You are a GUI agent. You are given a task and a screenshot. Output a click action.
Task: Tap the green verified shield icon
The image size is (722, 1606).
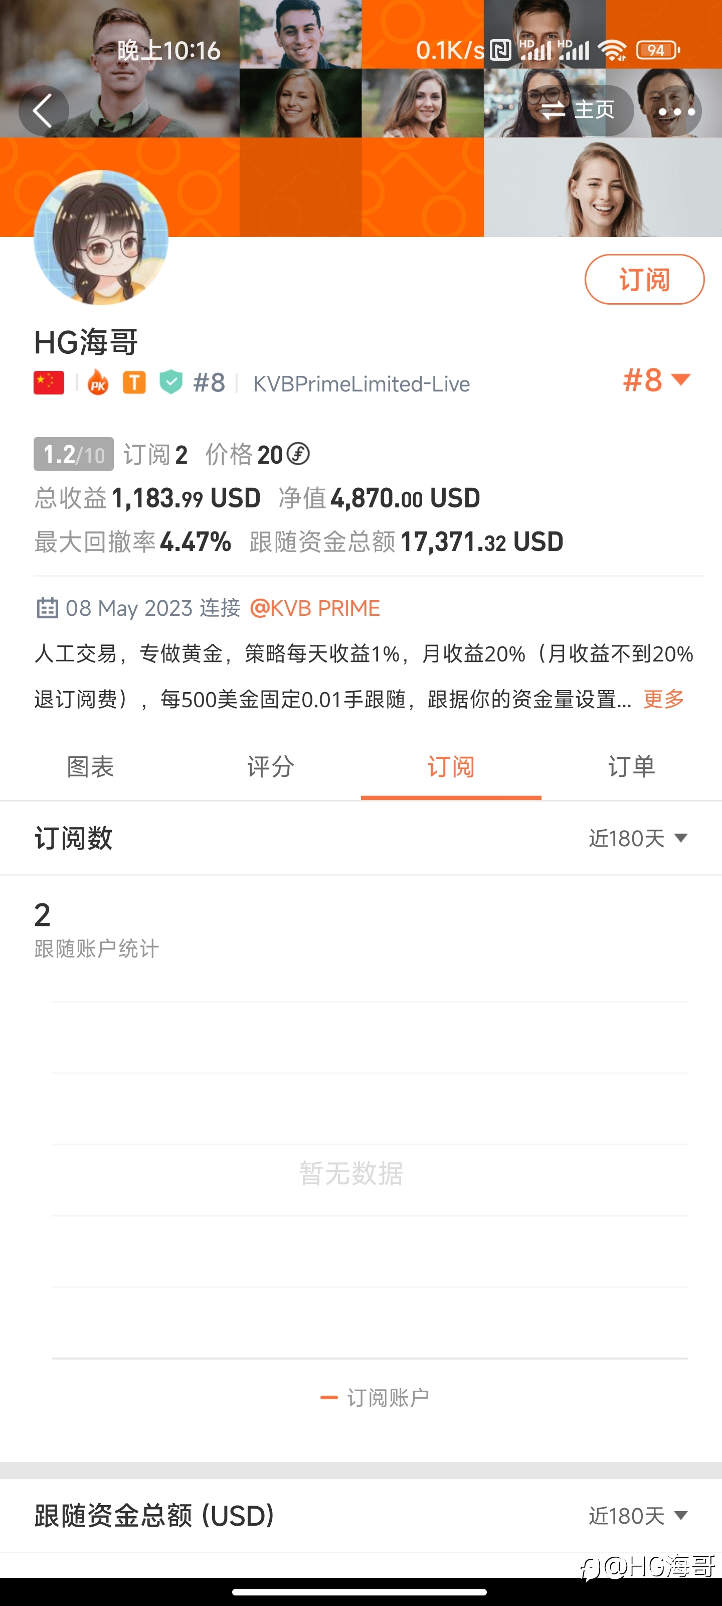click(170, 382)
